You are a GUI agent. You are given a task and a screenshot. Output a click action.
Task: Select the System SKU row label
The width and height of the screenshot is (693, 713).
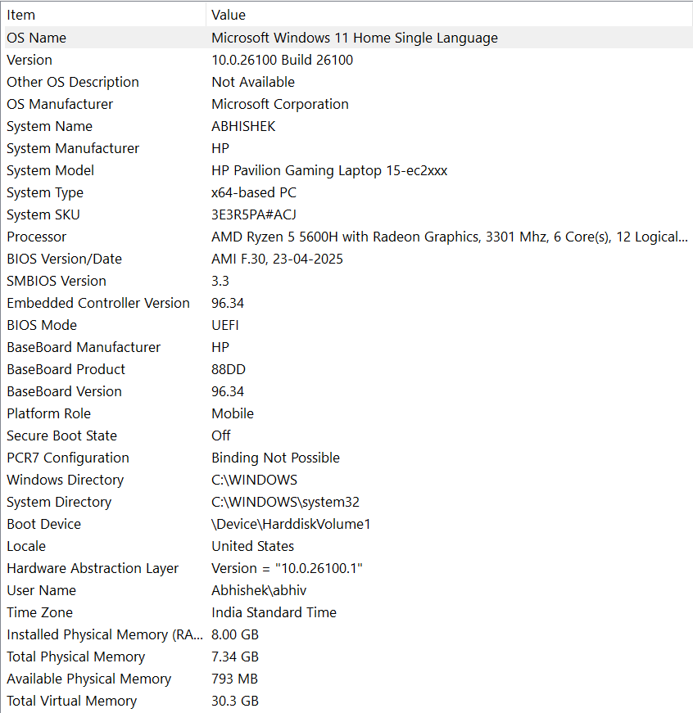click(x=43, y=214)
